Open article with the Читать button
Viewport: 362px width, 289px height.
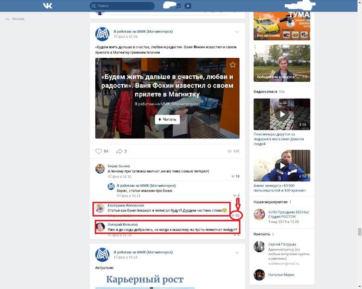[167, 119]
